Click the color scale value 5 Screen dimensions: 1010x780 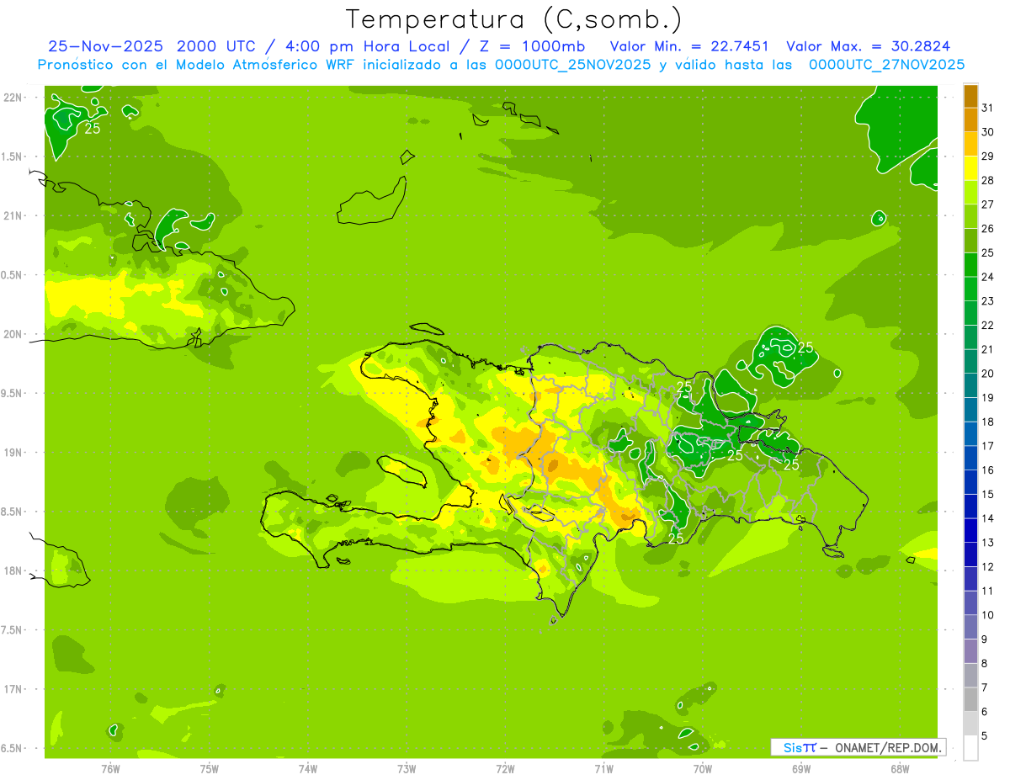pyautogui.click(x=985, y=735)
